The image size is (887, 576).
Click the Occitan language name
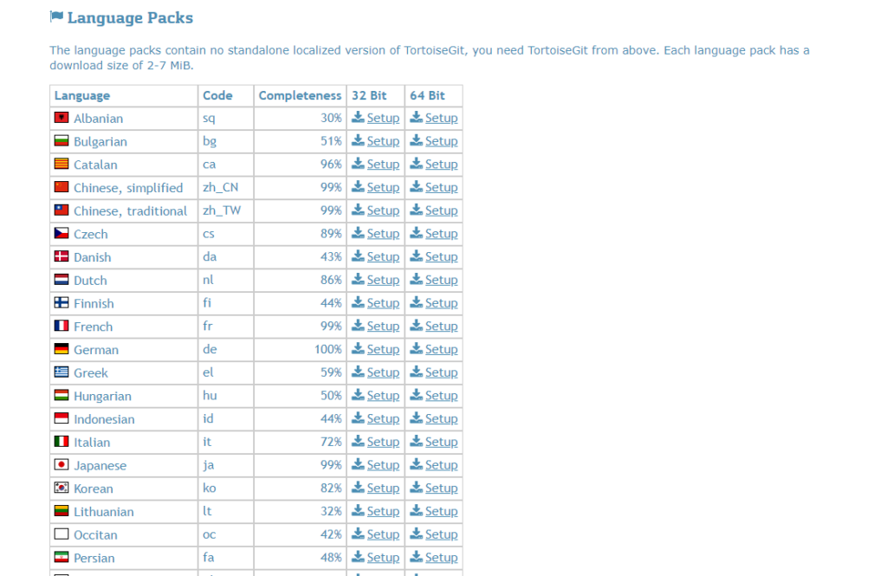(x=95, y=534)
